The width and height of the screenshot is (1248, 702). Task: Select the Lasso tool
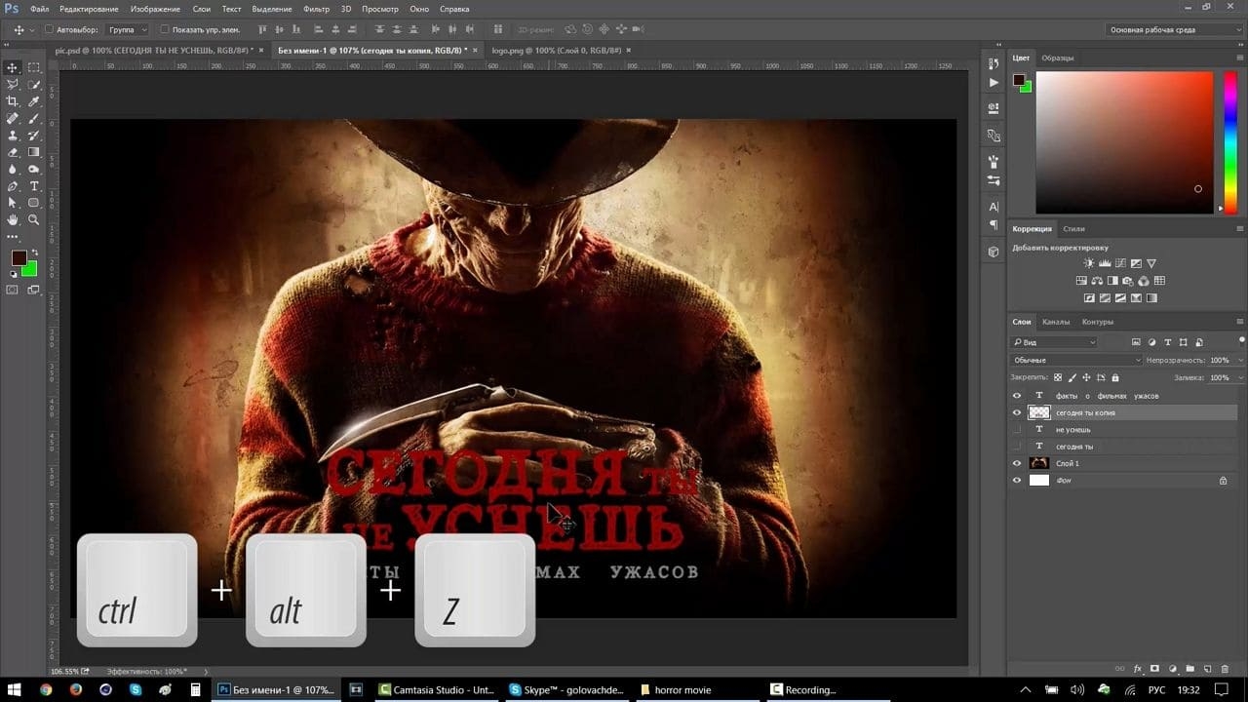coord(13,85)
